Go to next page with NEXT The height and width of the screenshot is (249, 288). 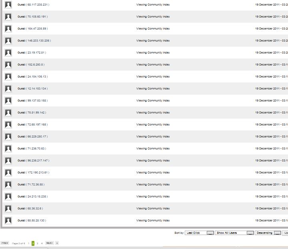point(50,243)
